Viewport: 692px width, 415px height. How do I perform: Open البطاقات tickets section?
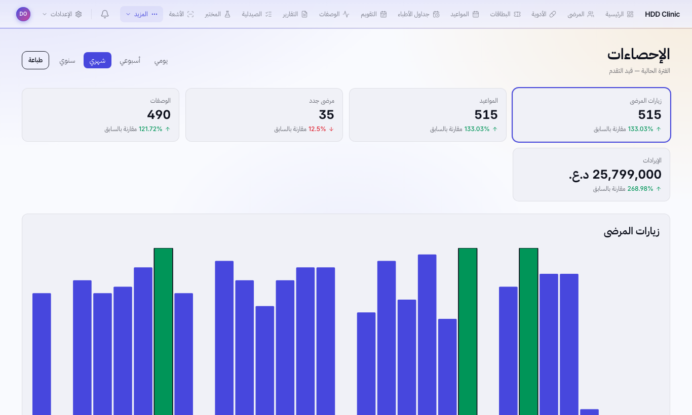point(505,14)
